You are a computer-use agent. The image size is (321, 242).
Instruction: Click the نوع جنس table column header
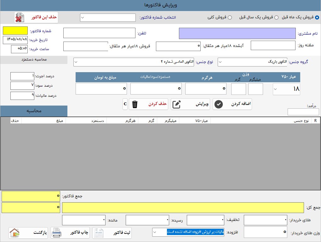261,121
